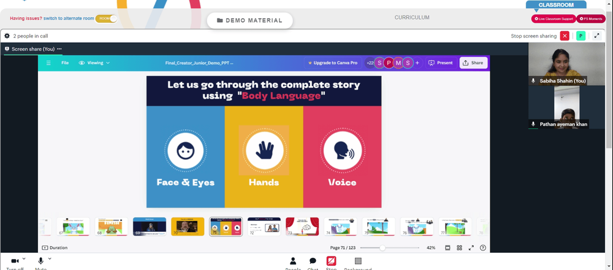The width and height of the screenshot is (613, 270).
Task: Click Pathan ayeman khan microphone icon
Action: coord(533,124)
